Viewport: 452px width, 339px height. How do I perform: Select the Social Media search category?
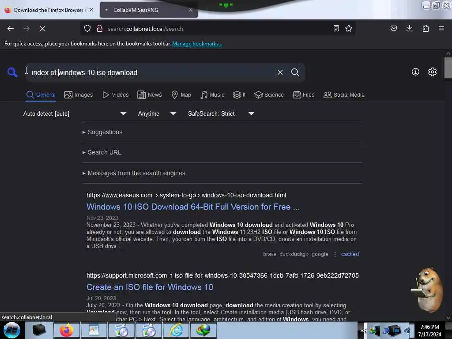pos(343,95)
